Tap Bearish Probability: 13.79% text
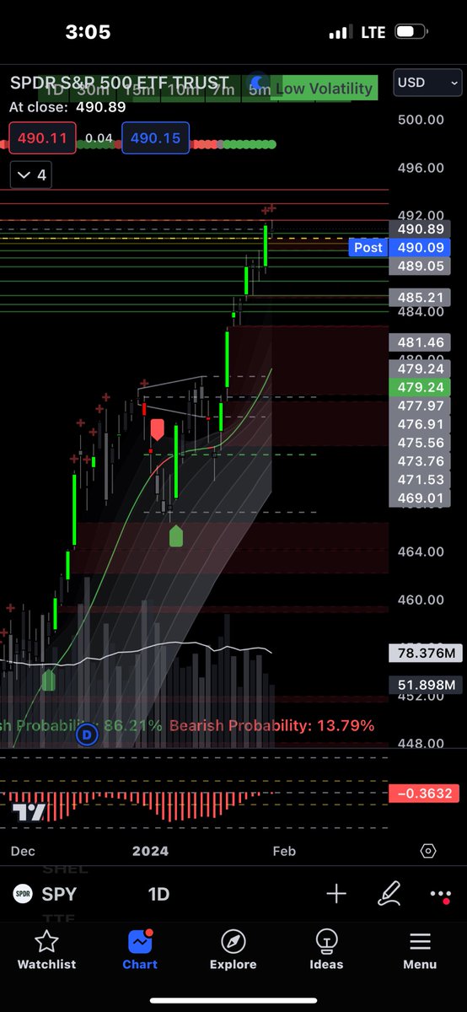The height and width of the screenshot is (1012, 467). click(x=271, y=725)
